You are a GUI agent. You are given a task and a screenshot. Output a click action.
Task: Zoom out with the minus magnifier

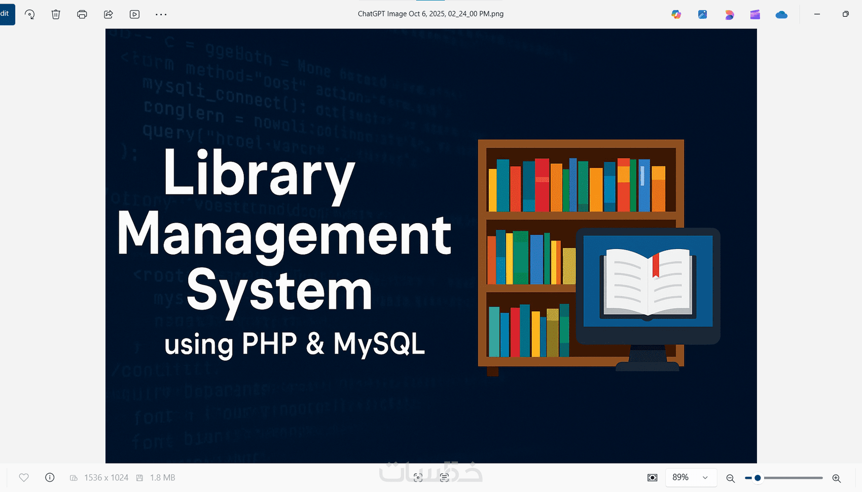730,478
